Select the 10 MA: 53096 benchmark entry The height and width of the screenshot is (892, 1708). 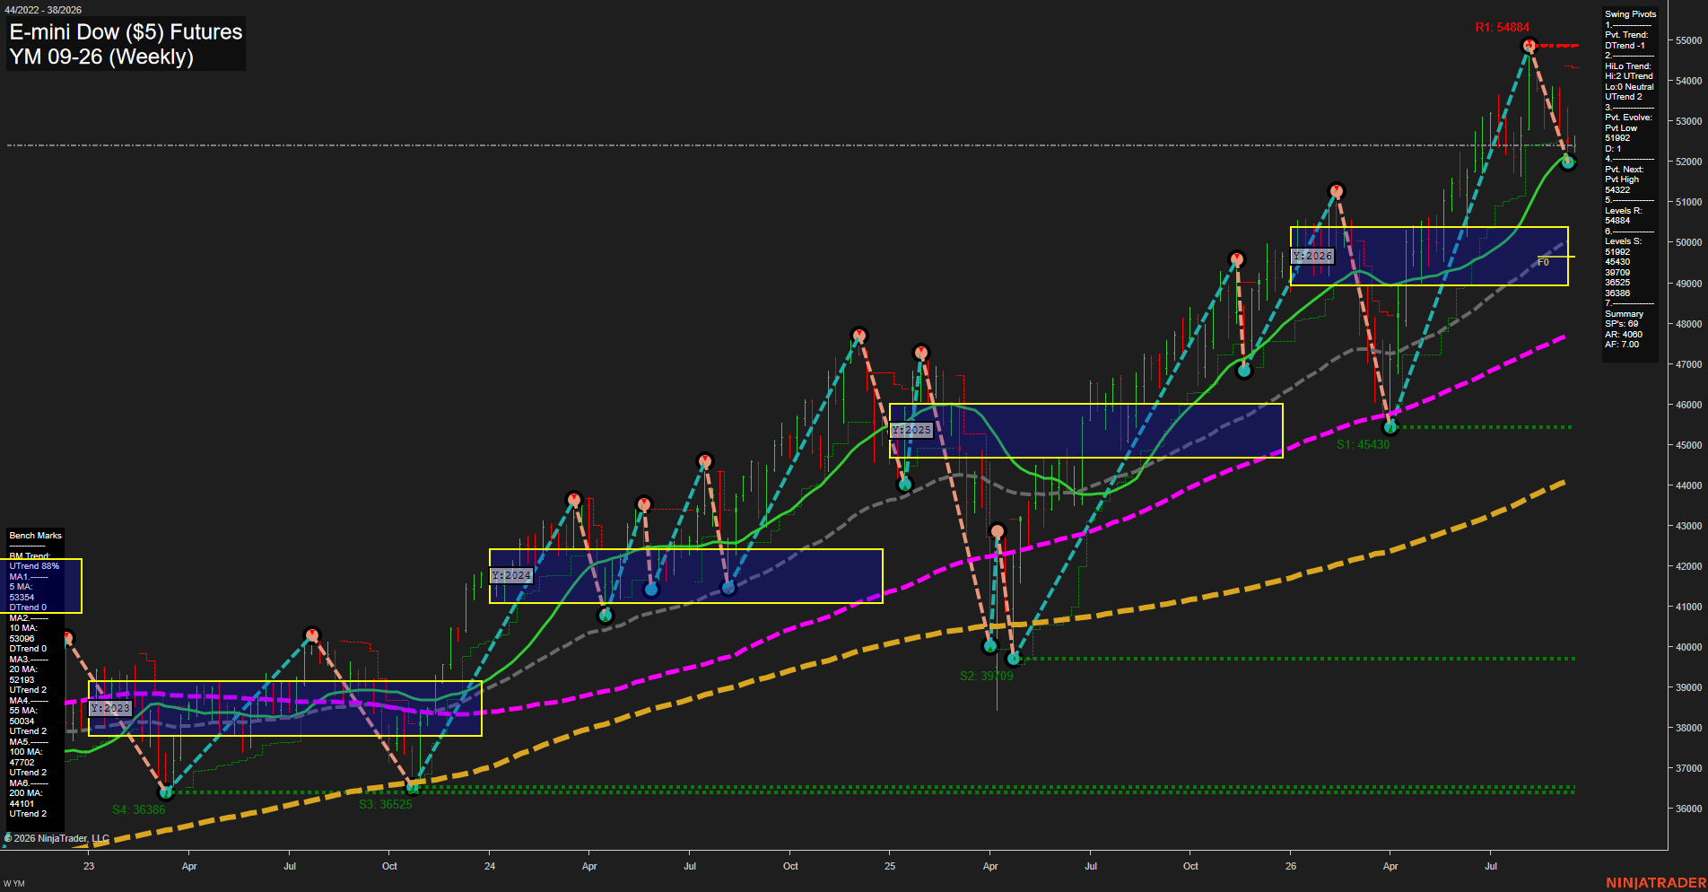[23, 634]
